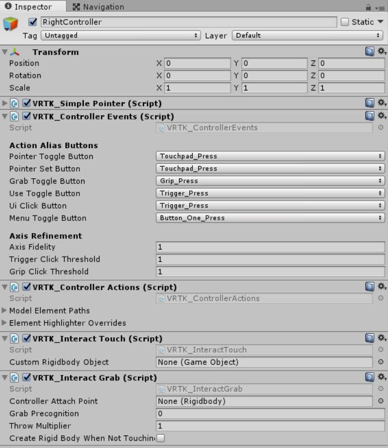Screen dimensions: 388x448
Task: Expand Element Highlighter Overrides foldout
Action: click(x=4, y=322)
